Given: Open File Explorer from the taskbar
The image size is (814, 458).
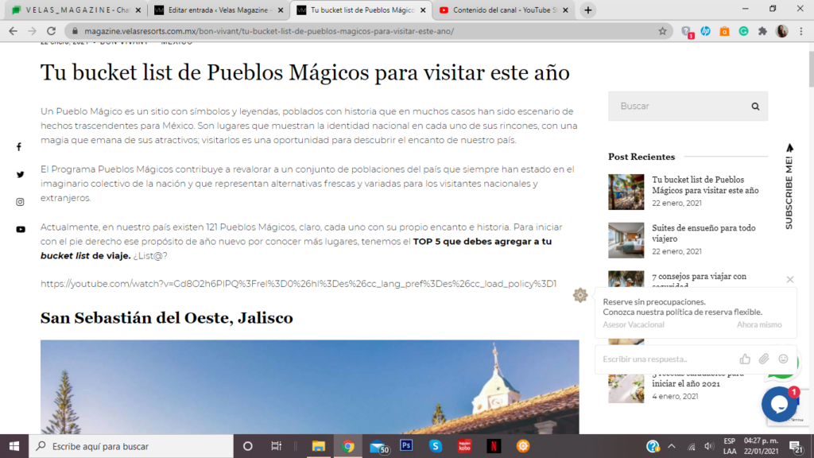Looking at the screenshot, I should pos(318,446).
